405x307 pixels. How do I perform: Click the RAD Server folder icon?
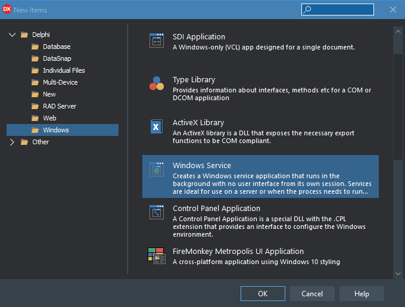point(35,106)
